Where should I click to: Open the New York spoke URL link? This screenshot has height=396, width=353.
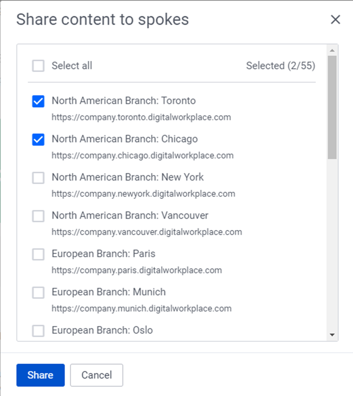pyautogui.click(x=144, y=194)
